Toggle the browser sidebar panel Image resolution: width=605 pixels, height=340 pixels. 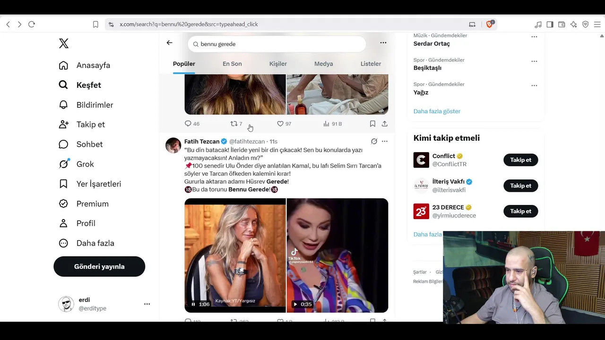[x=550, y=24]
